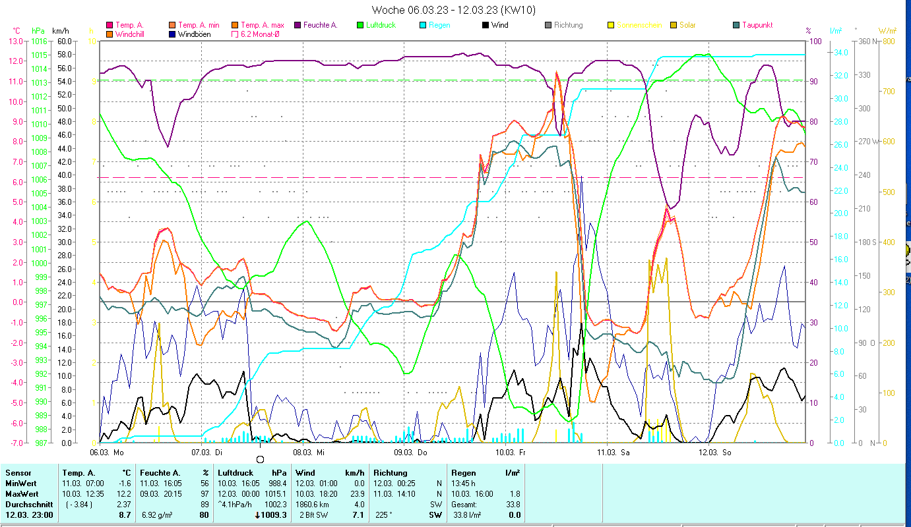Click the swatch beside Temp. A. min
The width and height of the screenshot is (911, 527).
coord(172,26)
